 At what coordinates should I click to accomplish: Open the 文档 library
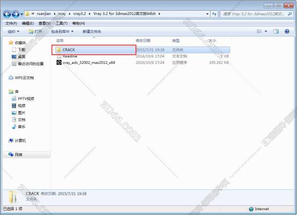19,120
